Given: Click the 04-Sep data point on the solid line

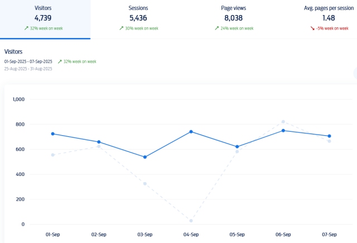Looking at the screenshot, I should tap(191, 132).
